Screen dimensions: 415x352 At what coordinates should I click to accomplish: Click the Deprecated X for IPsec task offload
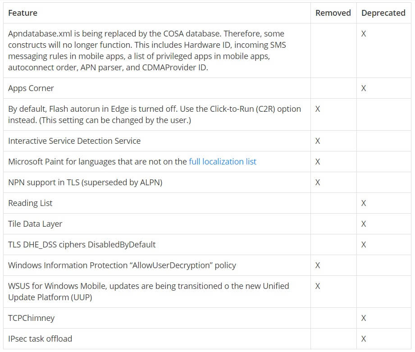(364, 339)
